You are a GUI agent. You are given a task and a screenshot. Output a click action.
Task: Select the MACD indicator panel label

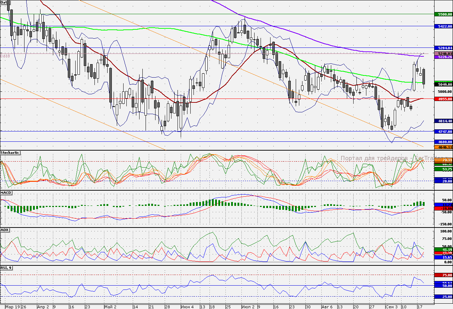[x=6, y=193]
